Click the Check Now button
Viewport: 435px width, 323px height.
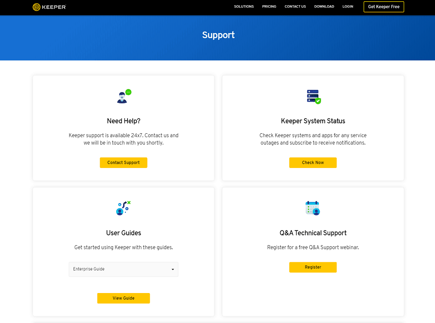313,162
